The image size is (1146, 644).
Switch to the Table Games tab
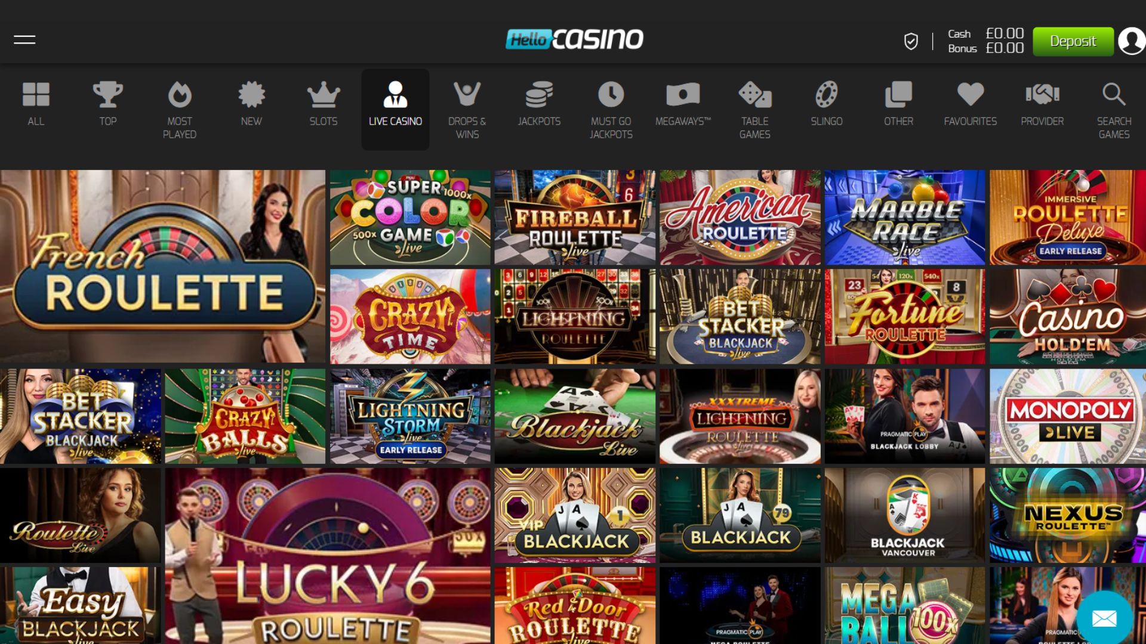click(x=755, y=110)
